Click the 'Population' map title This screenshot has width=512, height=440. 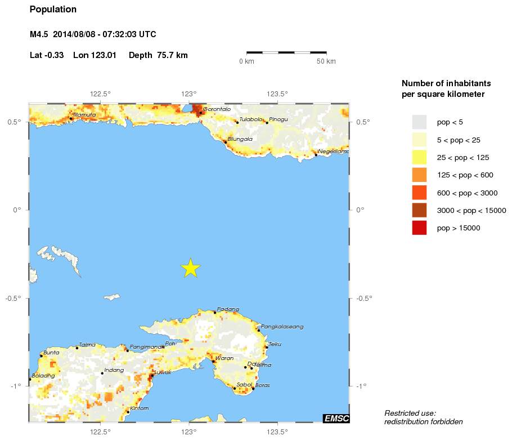point(53,10)
